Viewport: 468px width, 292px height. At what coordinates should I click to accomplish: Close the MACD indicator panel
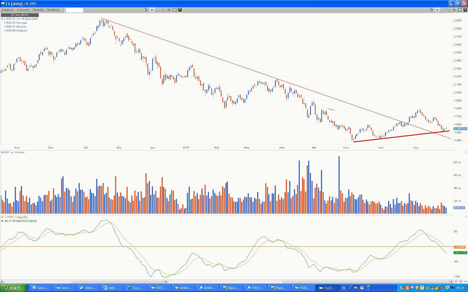pyautogui.click(x=466, y=217)
